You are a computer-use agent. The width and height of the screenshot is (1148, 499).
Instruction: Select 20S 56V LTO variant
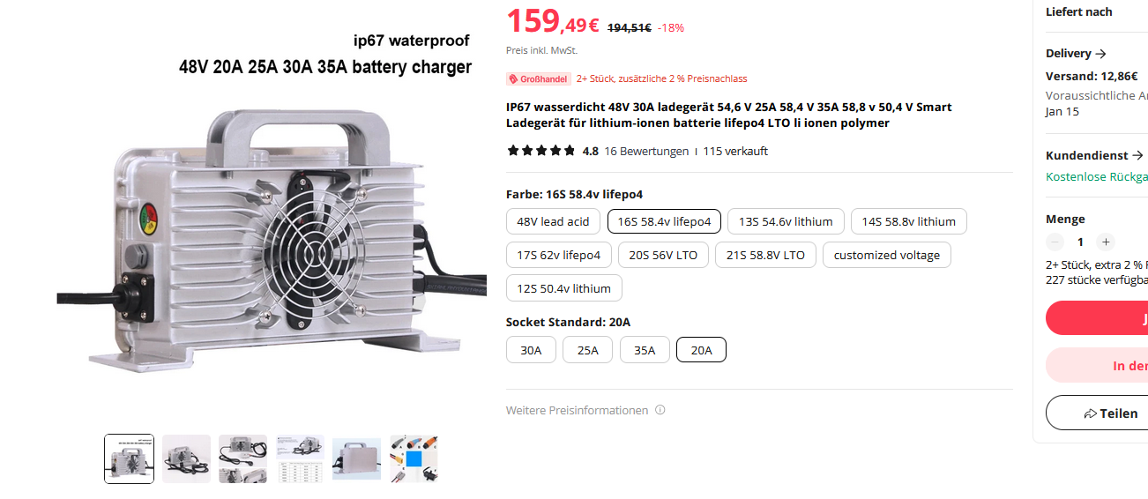663,255
